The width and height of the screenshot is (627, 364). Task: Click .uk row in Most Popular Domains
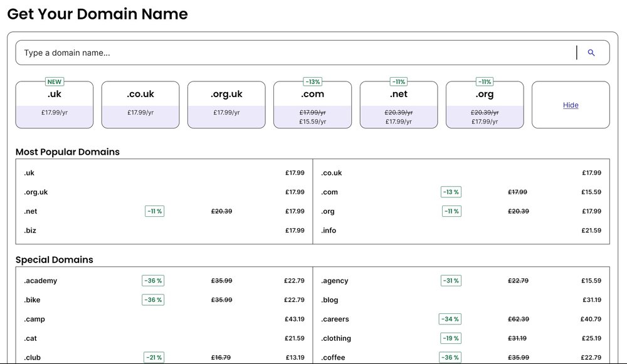pyautogui.click(x=164, y=173)
